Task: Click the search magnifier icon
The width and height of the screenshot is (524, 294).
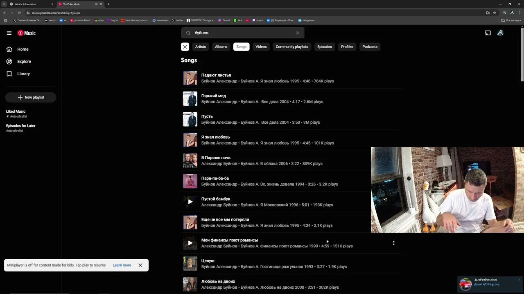Action: pyautogui.click(x=188, y=33)
